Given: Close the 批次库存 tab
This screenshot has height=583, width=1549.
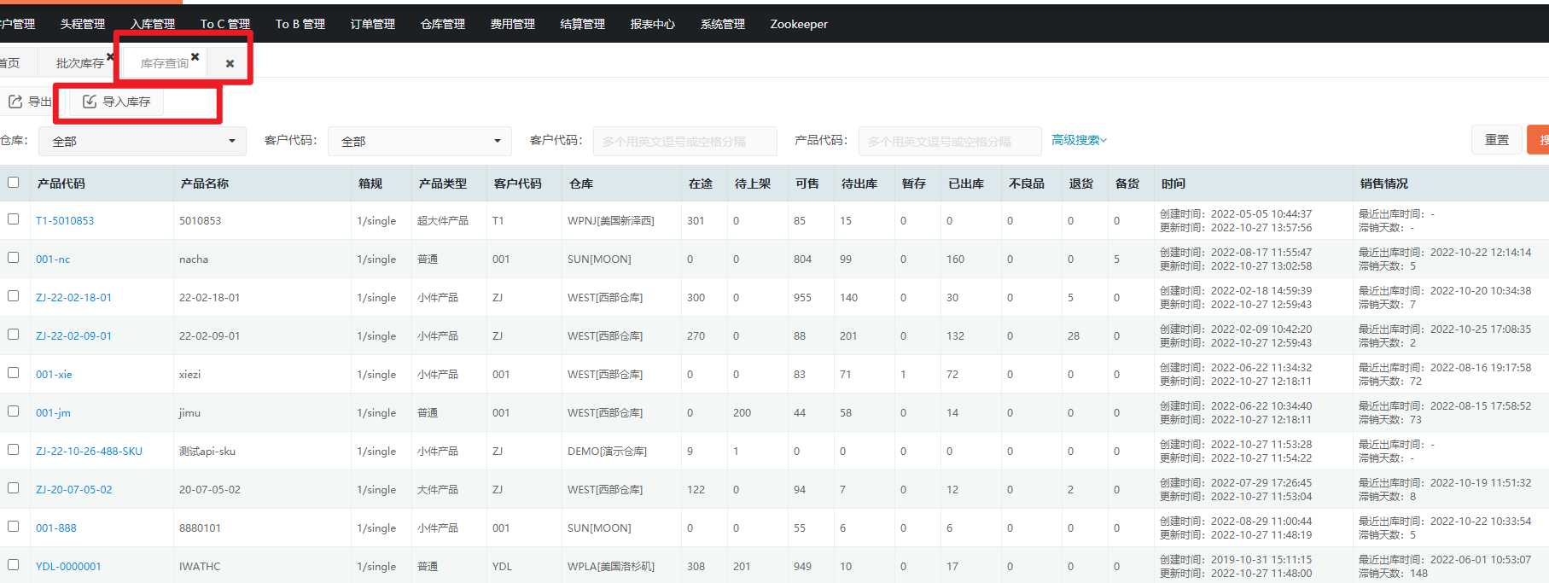Looking at the screenshot, I should (x=110, y=57).
